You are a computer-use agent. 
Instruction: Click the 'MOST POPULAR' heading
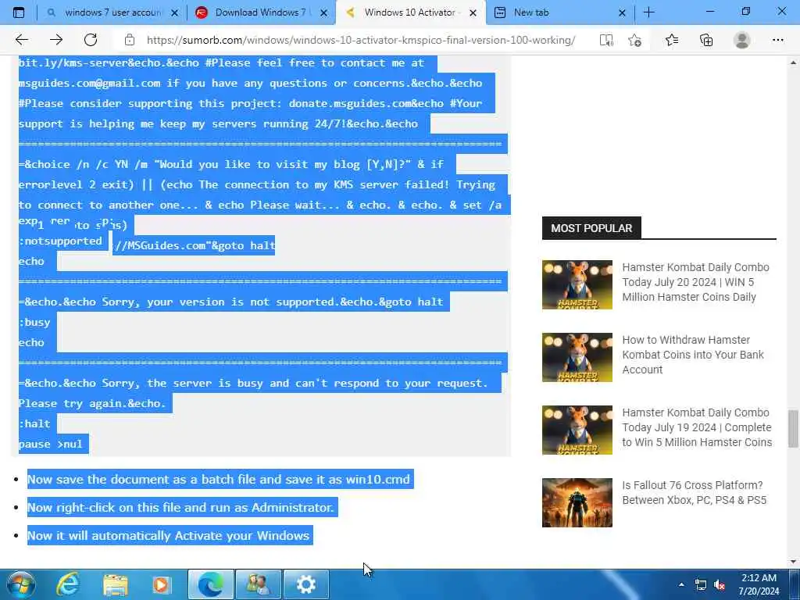pos(591,228)
